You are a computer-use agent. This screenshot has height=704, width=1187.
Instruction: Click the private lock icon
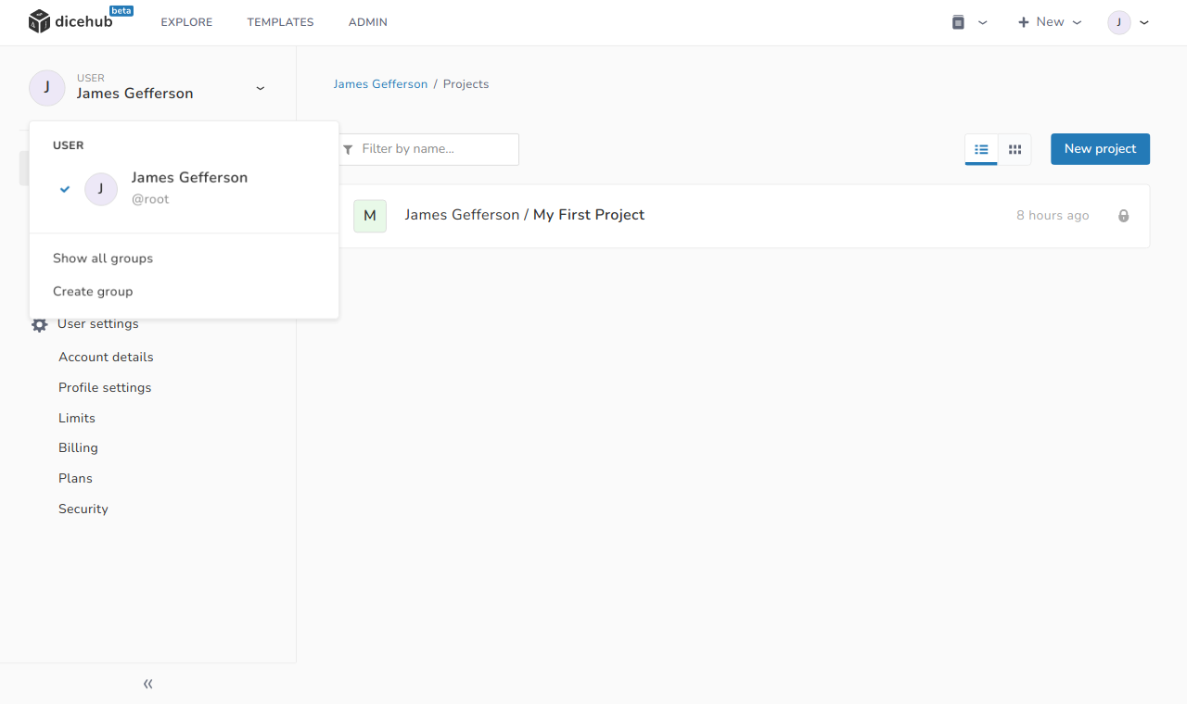point(1124,216)
